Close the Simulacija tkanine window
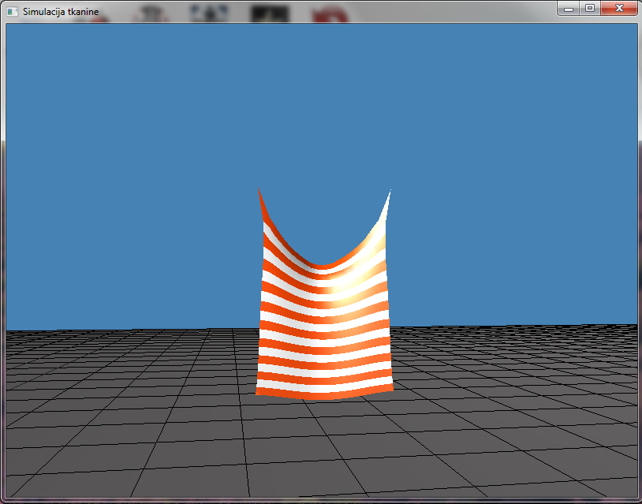The image size is (642, 504). 619,8
